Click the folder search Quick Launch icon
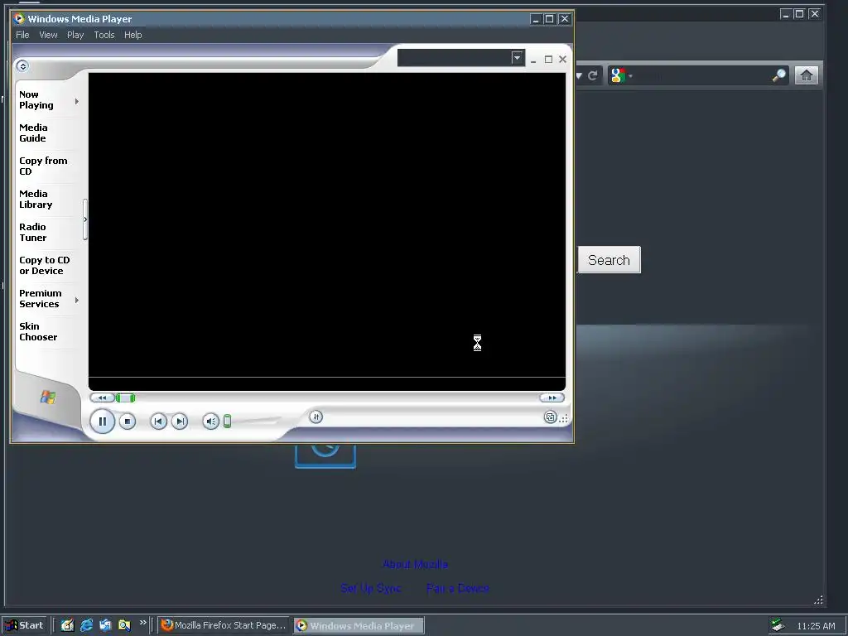The width and height of the screenshot is (848, 636). pos(124,625)
